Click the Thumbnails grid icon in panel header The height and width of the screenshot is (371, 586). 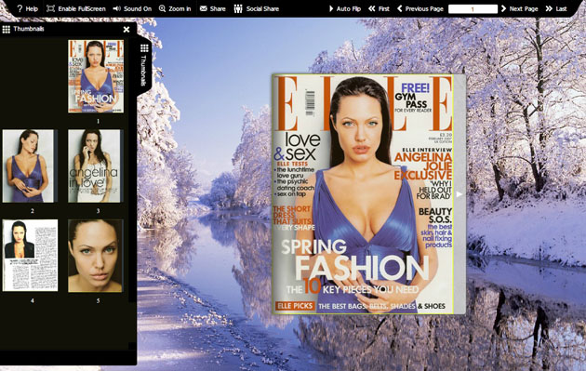pyautogui.click(x=6, y=29)
